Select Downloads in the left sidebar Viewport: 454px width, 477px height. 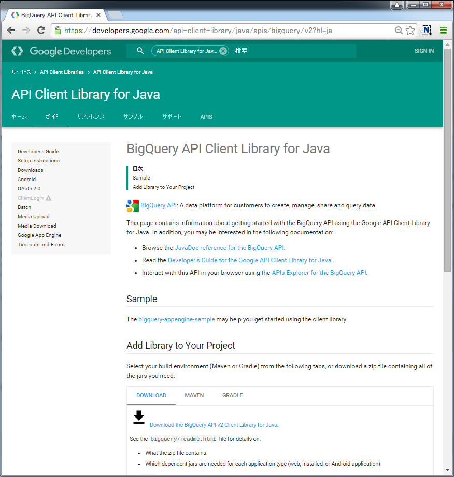[x=30, y=170]
